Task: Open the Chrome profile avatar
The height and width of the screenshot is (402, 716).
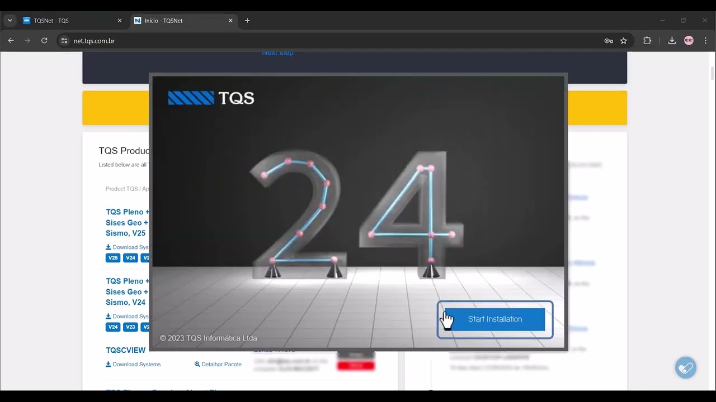Action: tap(689, 41)
